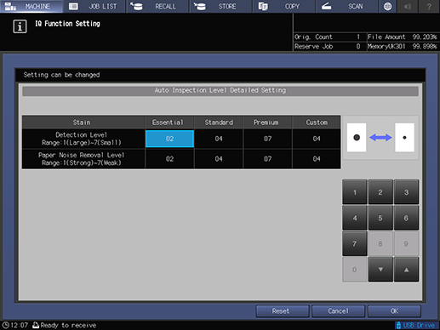Viewport: 440px width, 330px height.
Task: Select Essential Paper Noise Removal cell 02
Action: (x=169, y=159)
